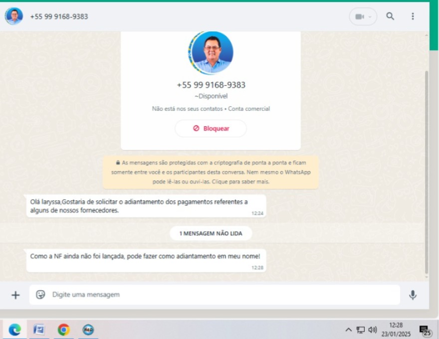Click the contact avatar in chat header
The image size is (439, 339).
[13, 16]
